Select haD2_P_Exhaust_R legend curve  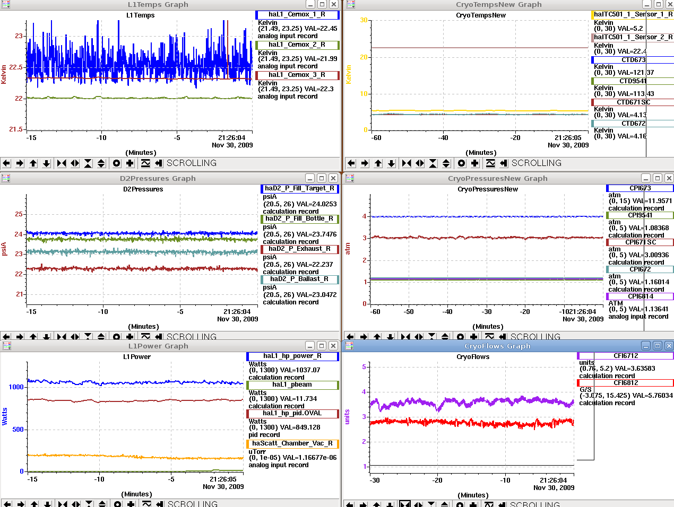(x=300, y=249)
